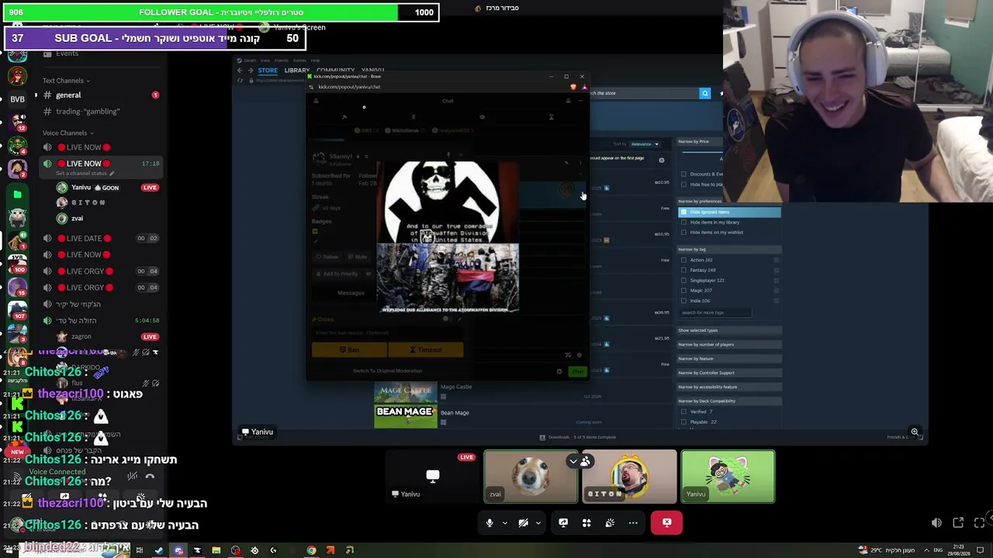Screen dimensions: 993x558
Task: Open the soundboard button
Action: pos(610,523)
